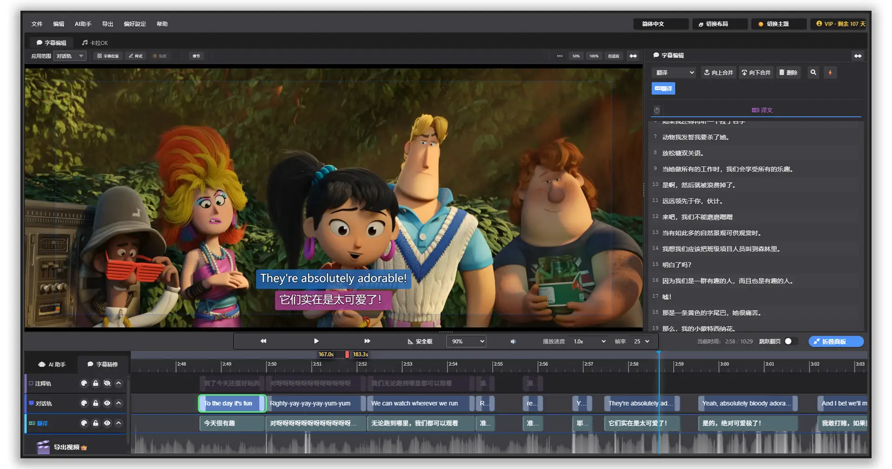The height and width of the screenshot is (469, 892).
Task: Open the 编辑 menu
Action: pyautogui.click(x=59, y=24)
